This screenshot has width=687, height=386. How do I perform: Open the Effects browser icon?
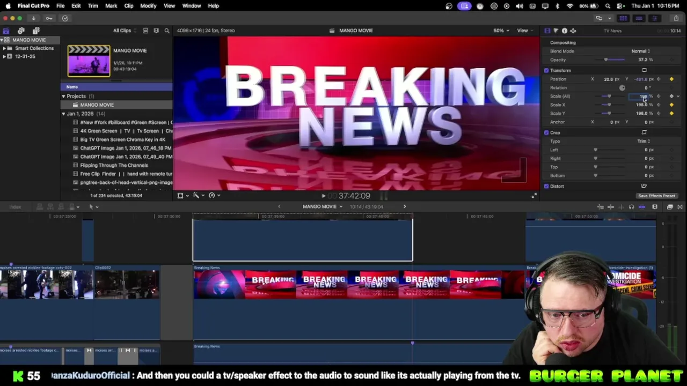pyautogui.click(x=670, y=207)
